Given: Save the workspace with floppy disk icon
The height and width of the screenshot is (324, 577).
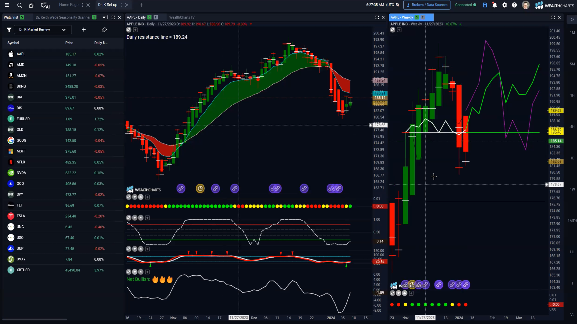Looking at the screenshot, I should [x=485, y=5].
